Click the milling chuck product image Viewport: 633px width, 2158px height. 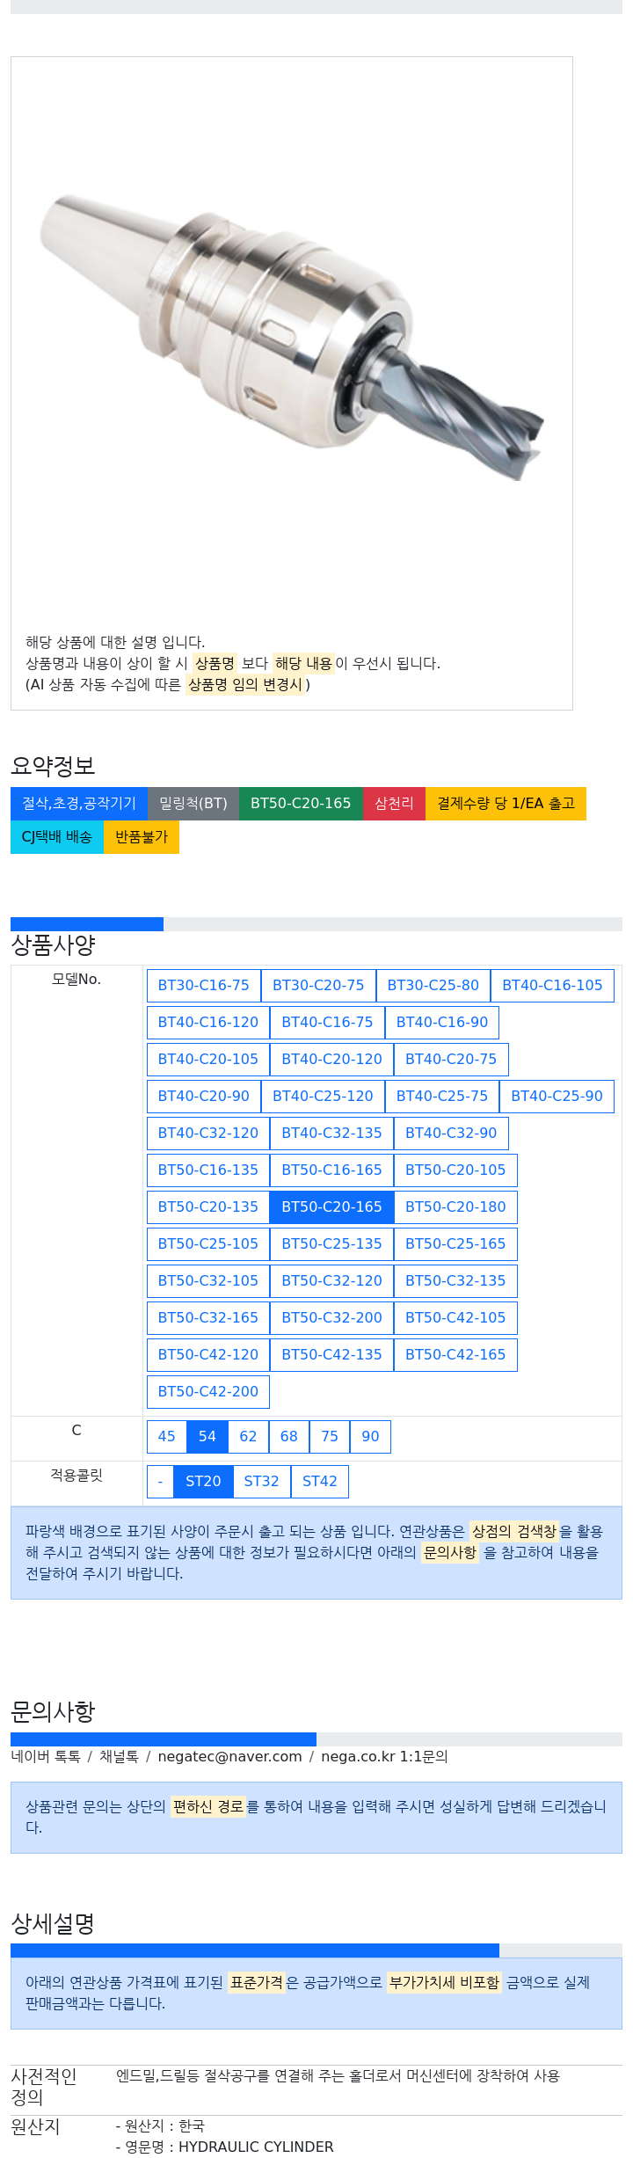(x=291, y=337)
